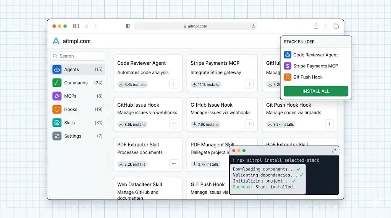Open the PDF Managenr Skill card title
Viewport: 391px width, 218px height.
click(212, 144)
